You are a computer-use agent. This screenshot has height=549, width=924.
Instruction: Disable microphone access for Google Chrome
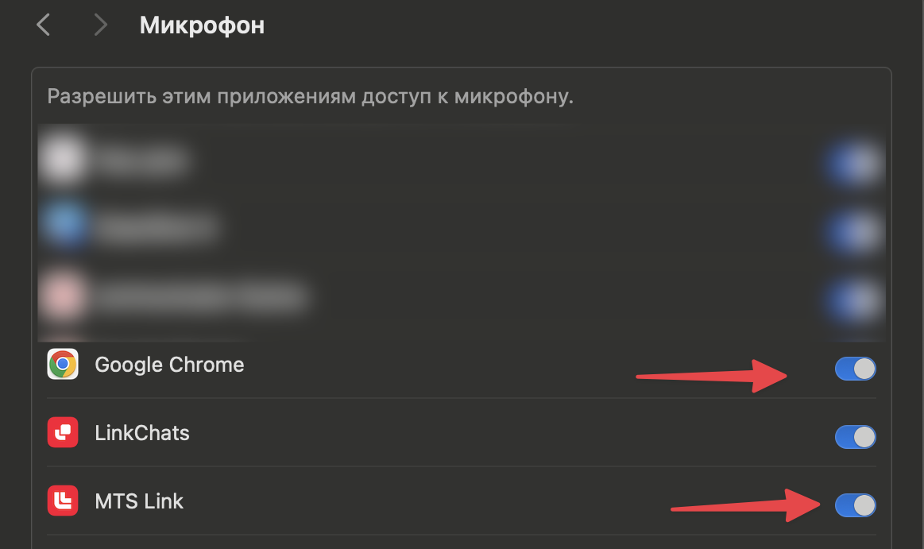[x=855, y=369]
